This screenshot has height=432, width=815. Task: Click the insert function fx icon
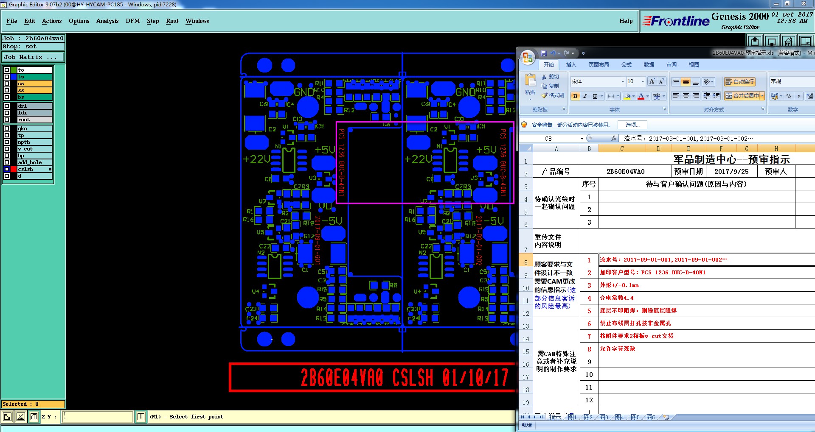pyautogui.click(x=614, y=139)
